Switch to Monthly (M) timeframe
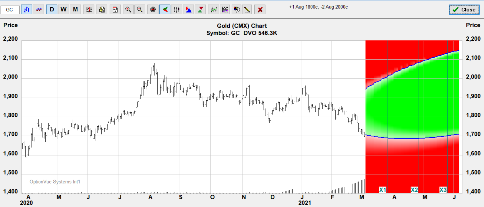 (75, 9)
